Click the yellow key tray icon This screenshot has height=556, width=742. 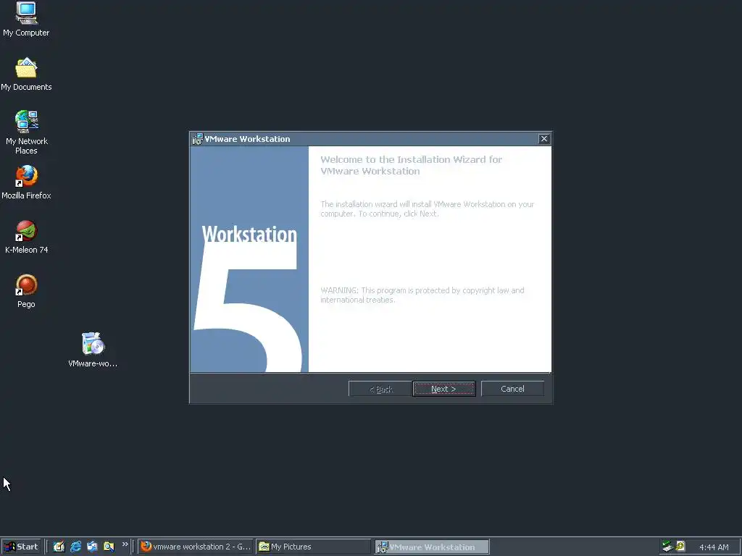pyautogui.click(x=680, y=547)
